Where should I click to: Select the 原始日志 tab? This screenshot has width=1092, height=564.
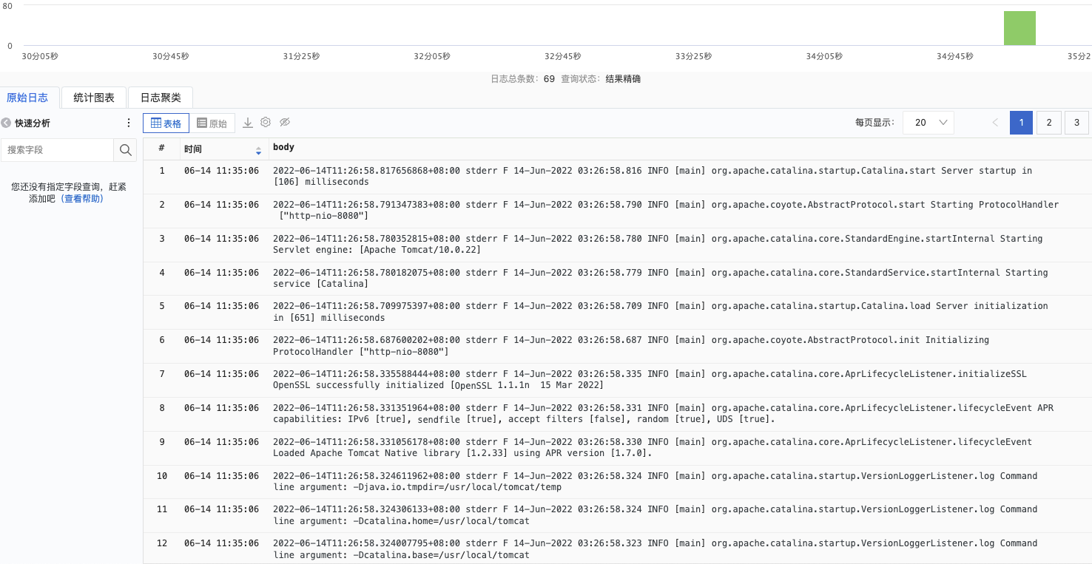(x=27, y=98)
